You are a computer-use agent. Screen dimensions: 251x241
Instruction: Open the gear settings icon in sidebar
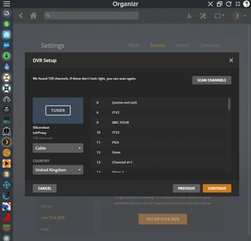6,238
